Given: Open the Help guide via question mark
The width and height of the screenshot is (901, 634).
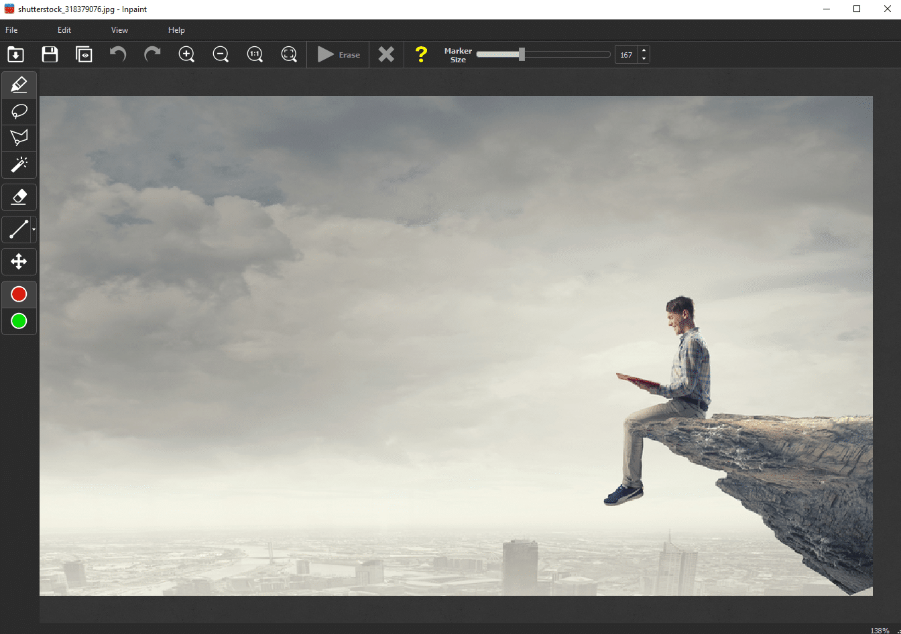Looking at the screenshot, I should coord(422,54).
